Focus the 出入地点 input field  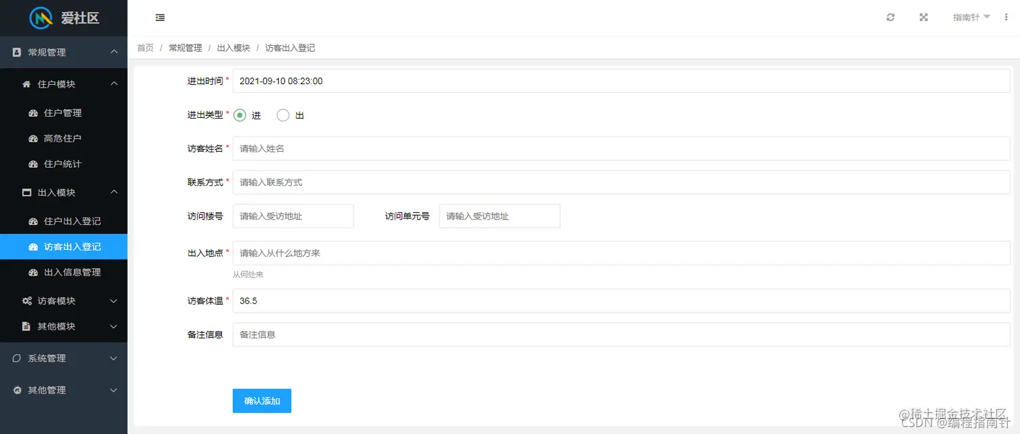[621, 253]
